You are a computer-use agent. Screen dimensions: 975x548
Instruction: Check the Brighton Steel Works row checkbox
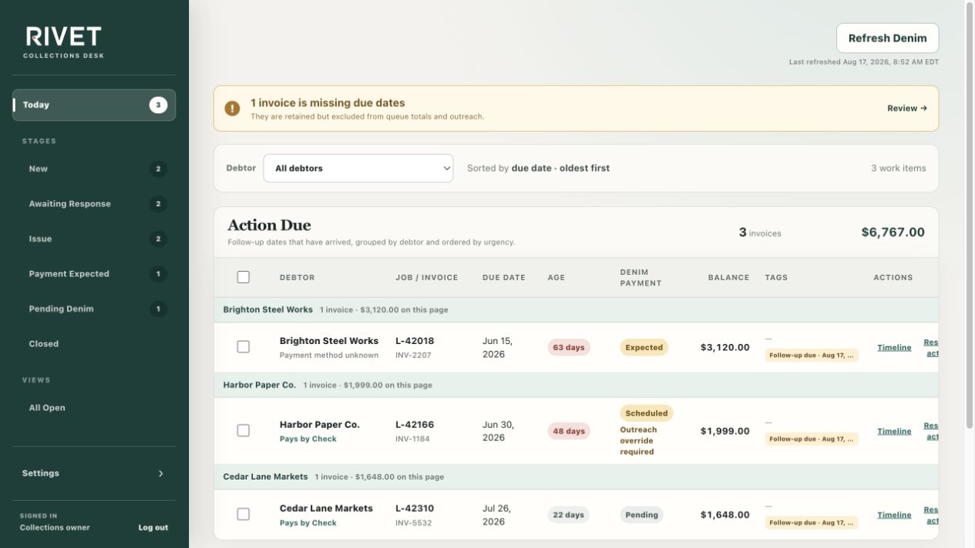244,347
